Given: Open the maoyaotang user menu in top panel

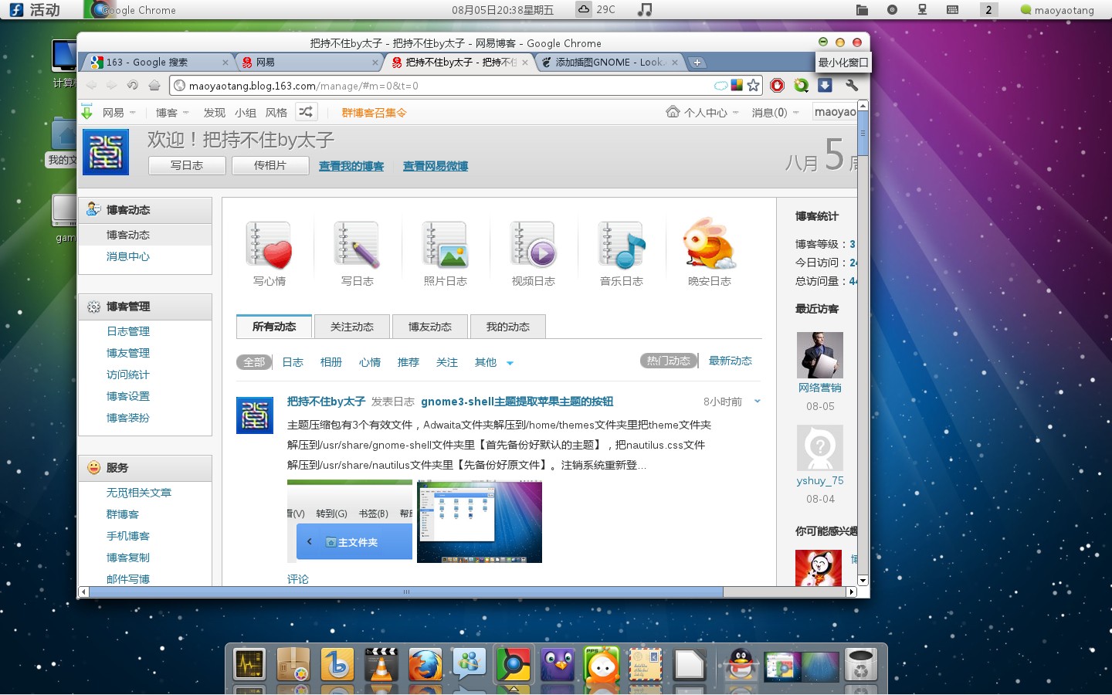Looking at the screenshot, I should [1058, 10].
